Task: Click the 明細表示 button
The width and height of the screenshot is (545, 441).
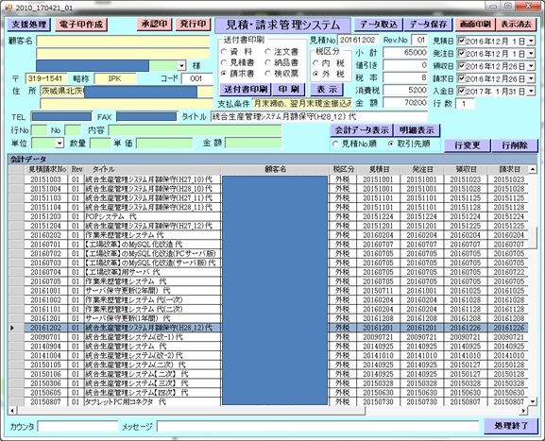Action: [417, 130]
